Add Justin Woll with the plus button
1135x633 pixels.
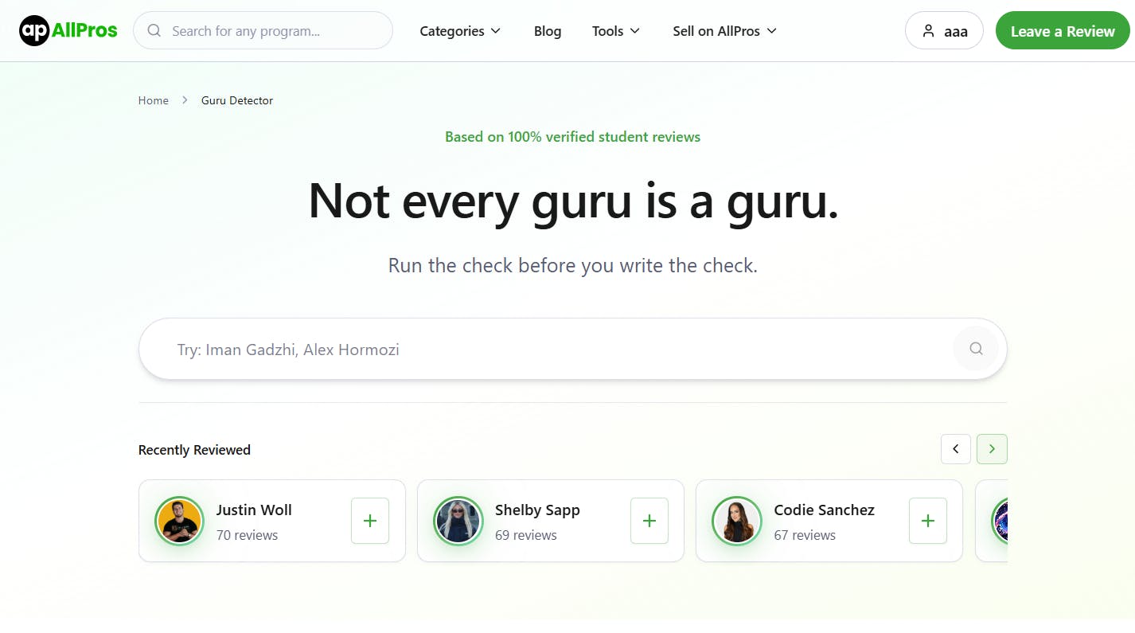(x=370, y=521)
